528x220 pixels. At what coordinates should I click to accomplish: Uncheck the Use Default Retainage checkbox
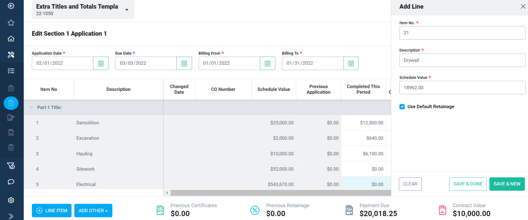(x=402, y=106)
